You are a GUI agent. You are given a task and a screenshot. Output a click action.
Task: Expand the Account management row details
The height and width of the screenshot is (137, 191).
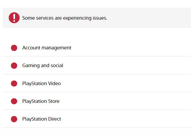(x=97, y=48)
